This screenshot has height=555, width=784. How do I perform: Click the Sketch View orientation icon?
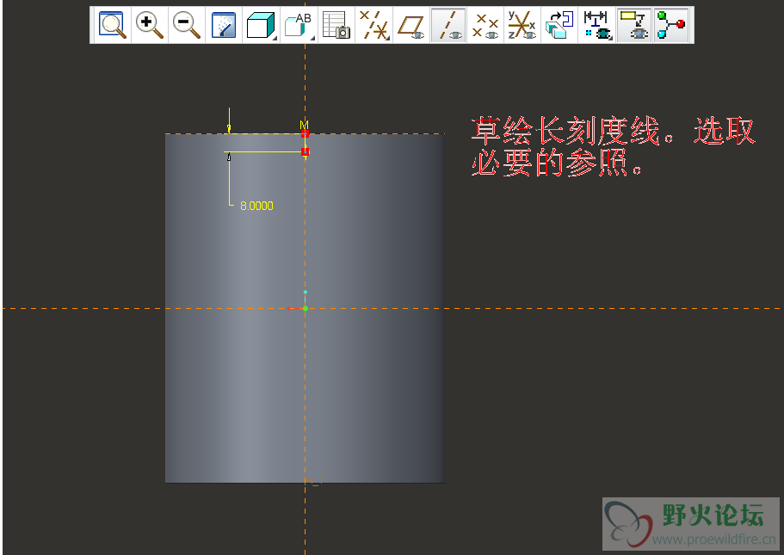pos(559,25)
